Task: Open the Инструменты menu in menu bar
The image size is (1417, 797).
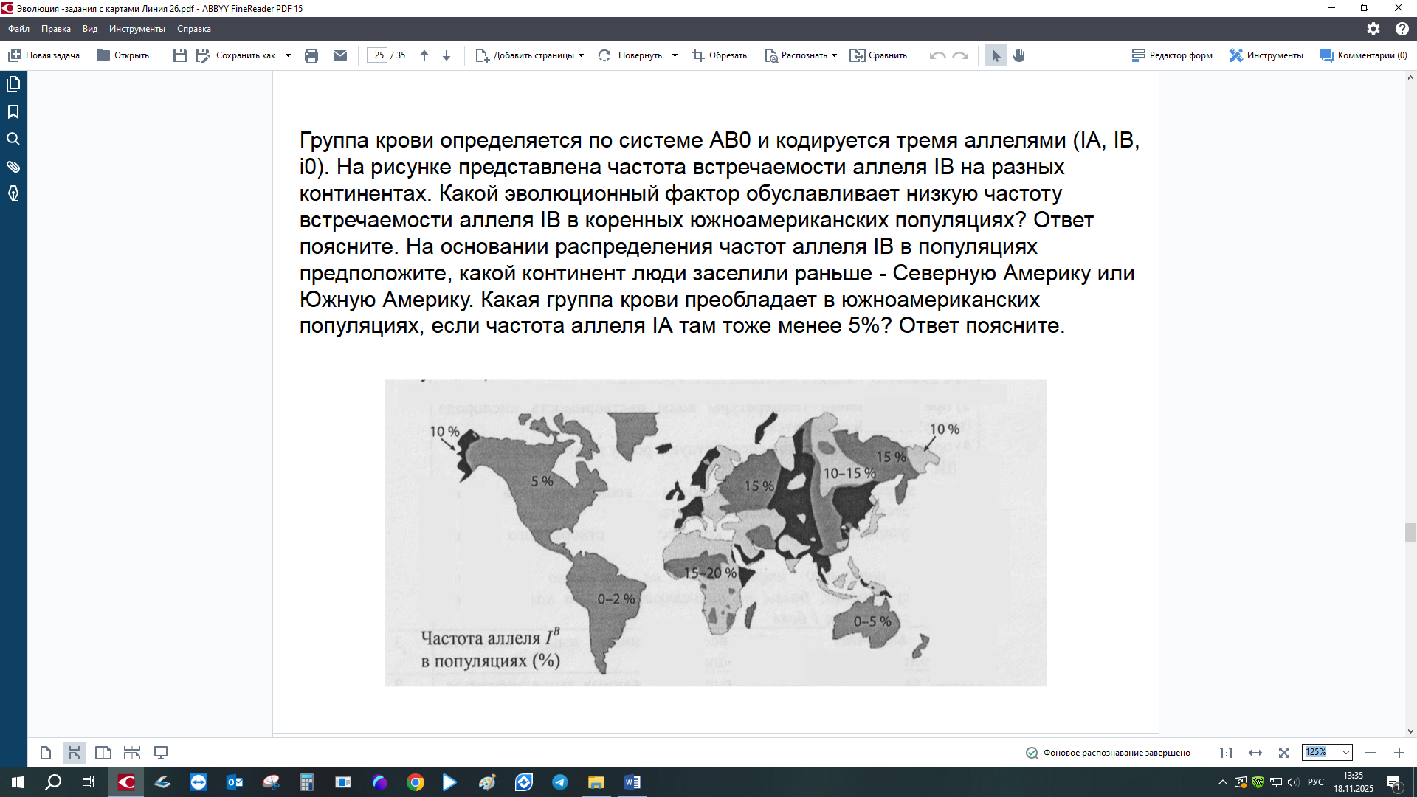Action: pos(137,29)
